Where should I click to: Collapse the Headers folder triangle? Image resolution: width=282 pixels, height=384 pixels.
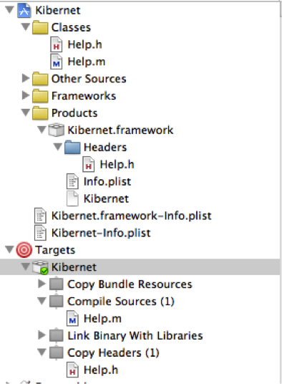(x=58, y=147)
